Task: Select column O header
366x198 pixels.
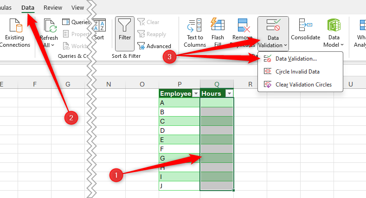Action: click(142, 84)
